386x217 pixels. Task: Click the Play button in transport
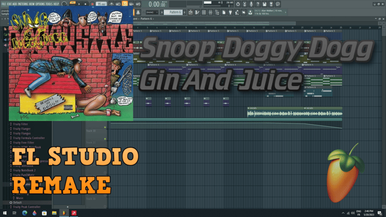pos(79,4)
